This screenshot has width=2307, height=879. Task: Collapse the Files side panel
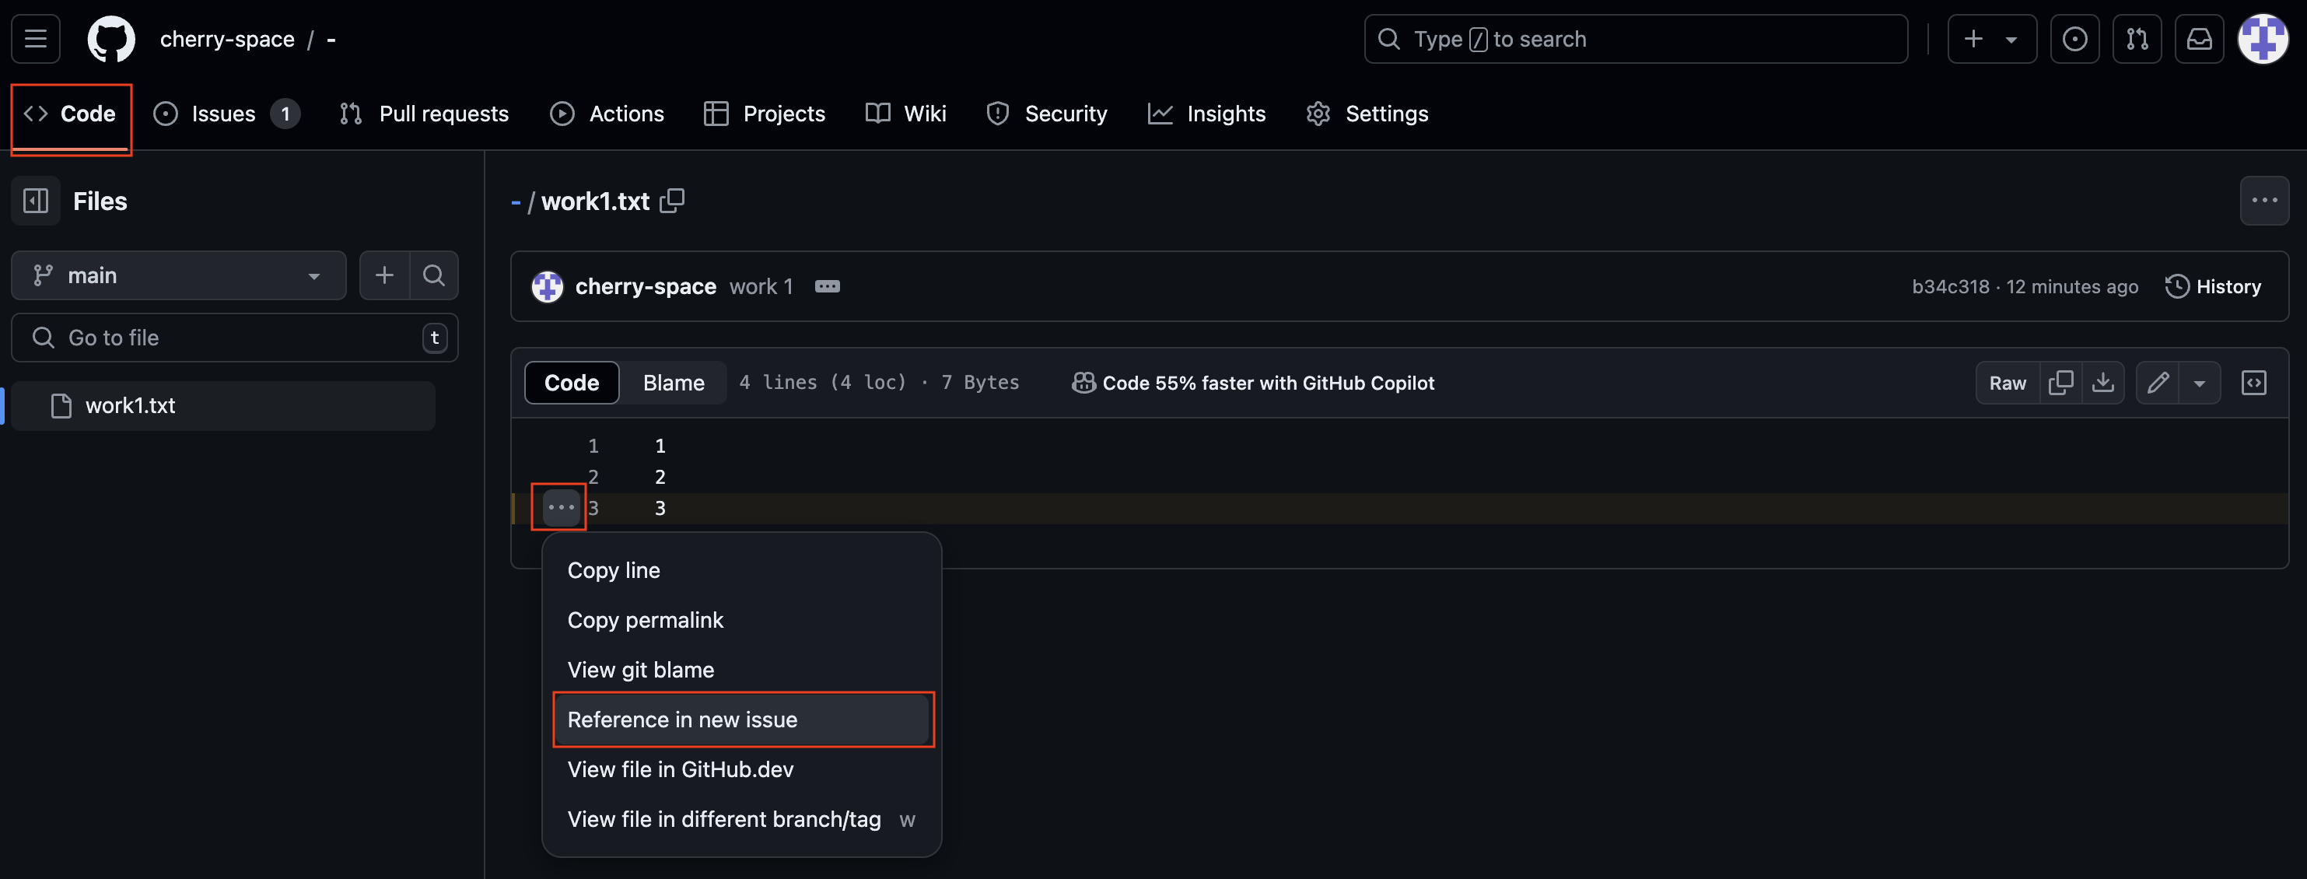coord(36,201)
